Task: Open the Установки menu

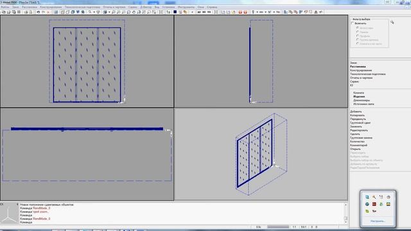Action: click(x=168, y=7)
